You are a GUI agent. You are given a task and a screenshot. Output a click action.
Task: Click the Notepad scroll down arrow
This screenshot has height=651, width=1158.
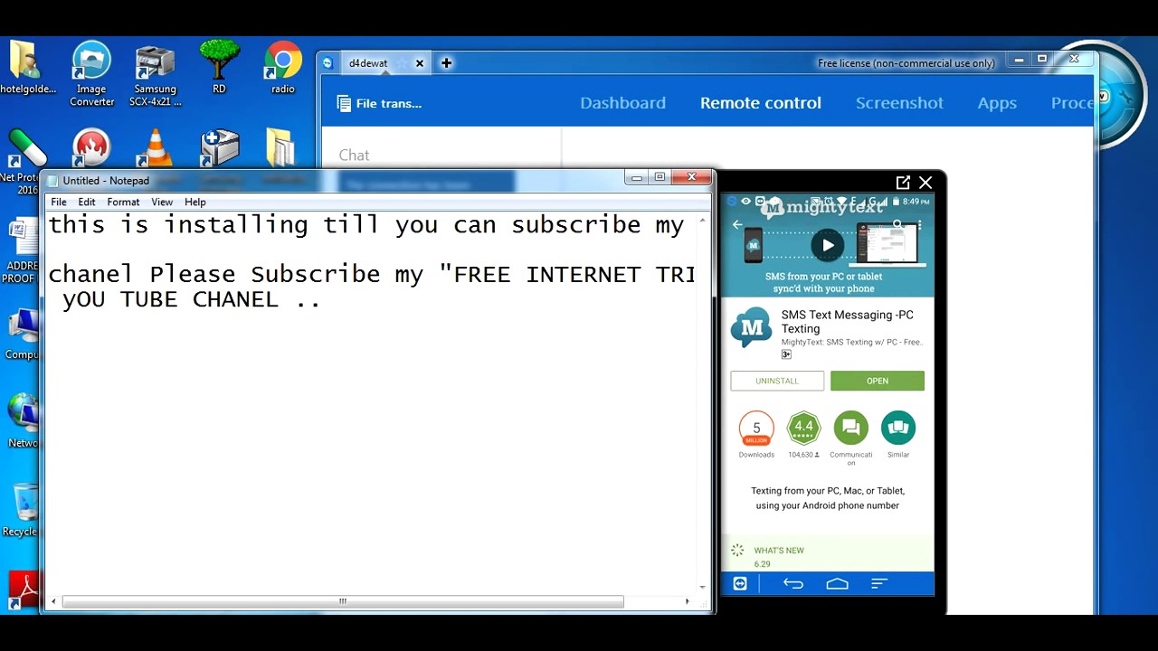click(x=703, y=587)
